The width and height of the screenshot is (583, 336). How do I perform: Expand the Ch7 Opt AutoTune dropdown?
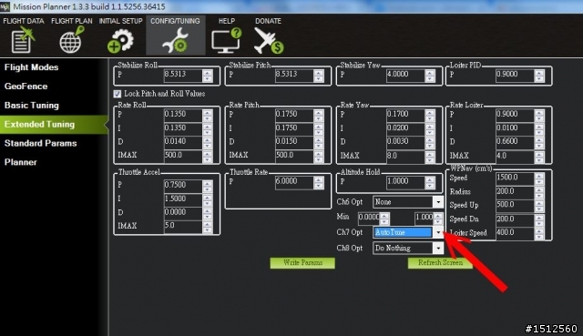coord(438,232)
